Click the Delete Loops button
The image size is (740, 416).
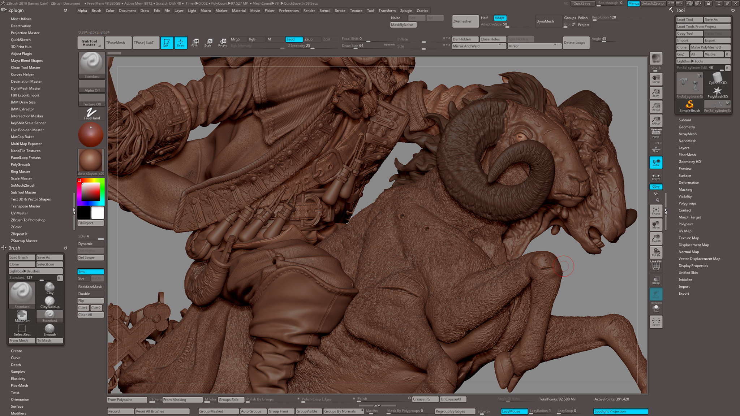[x=576, y=43]
